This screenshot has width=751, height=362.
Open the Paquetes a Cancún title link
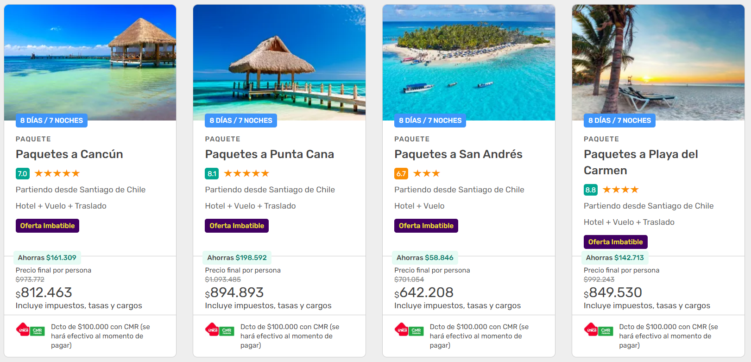tap(69, 154)
